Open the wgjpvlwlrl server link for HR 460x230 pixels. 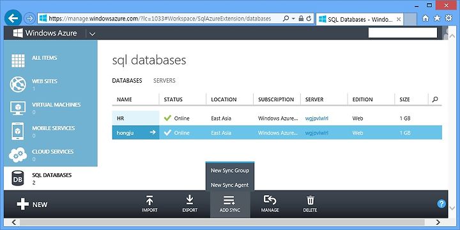click(316, 119)
